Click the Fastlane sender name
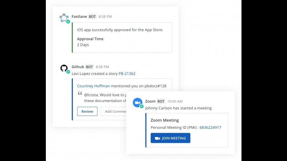The height and width of the screenshot is (161, 287). (x=79, y=16)
